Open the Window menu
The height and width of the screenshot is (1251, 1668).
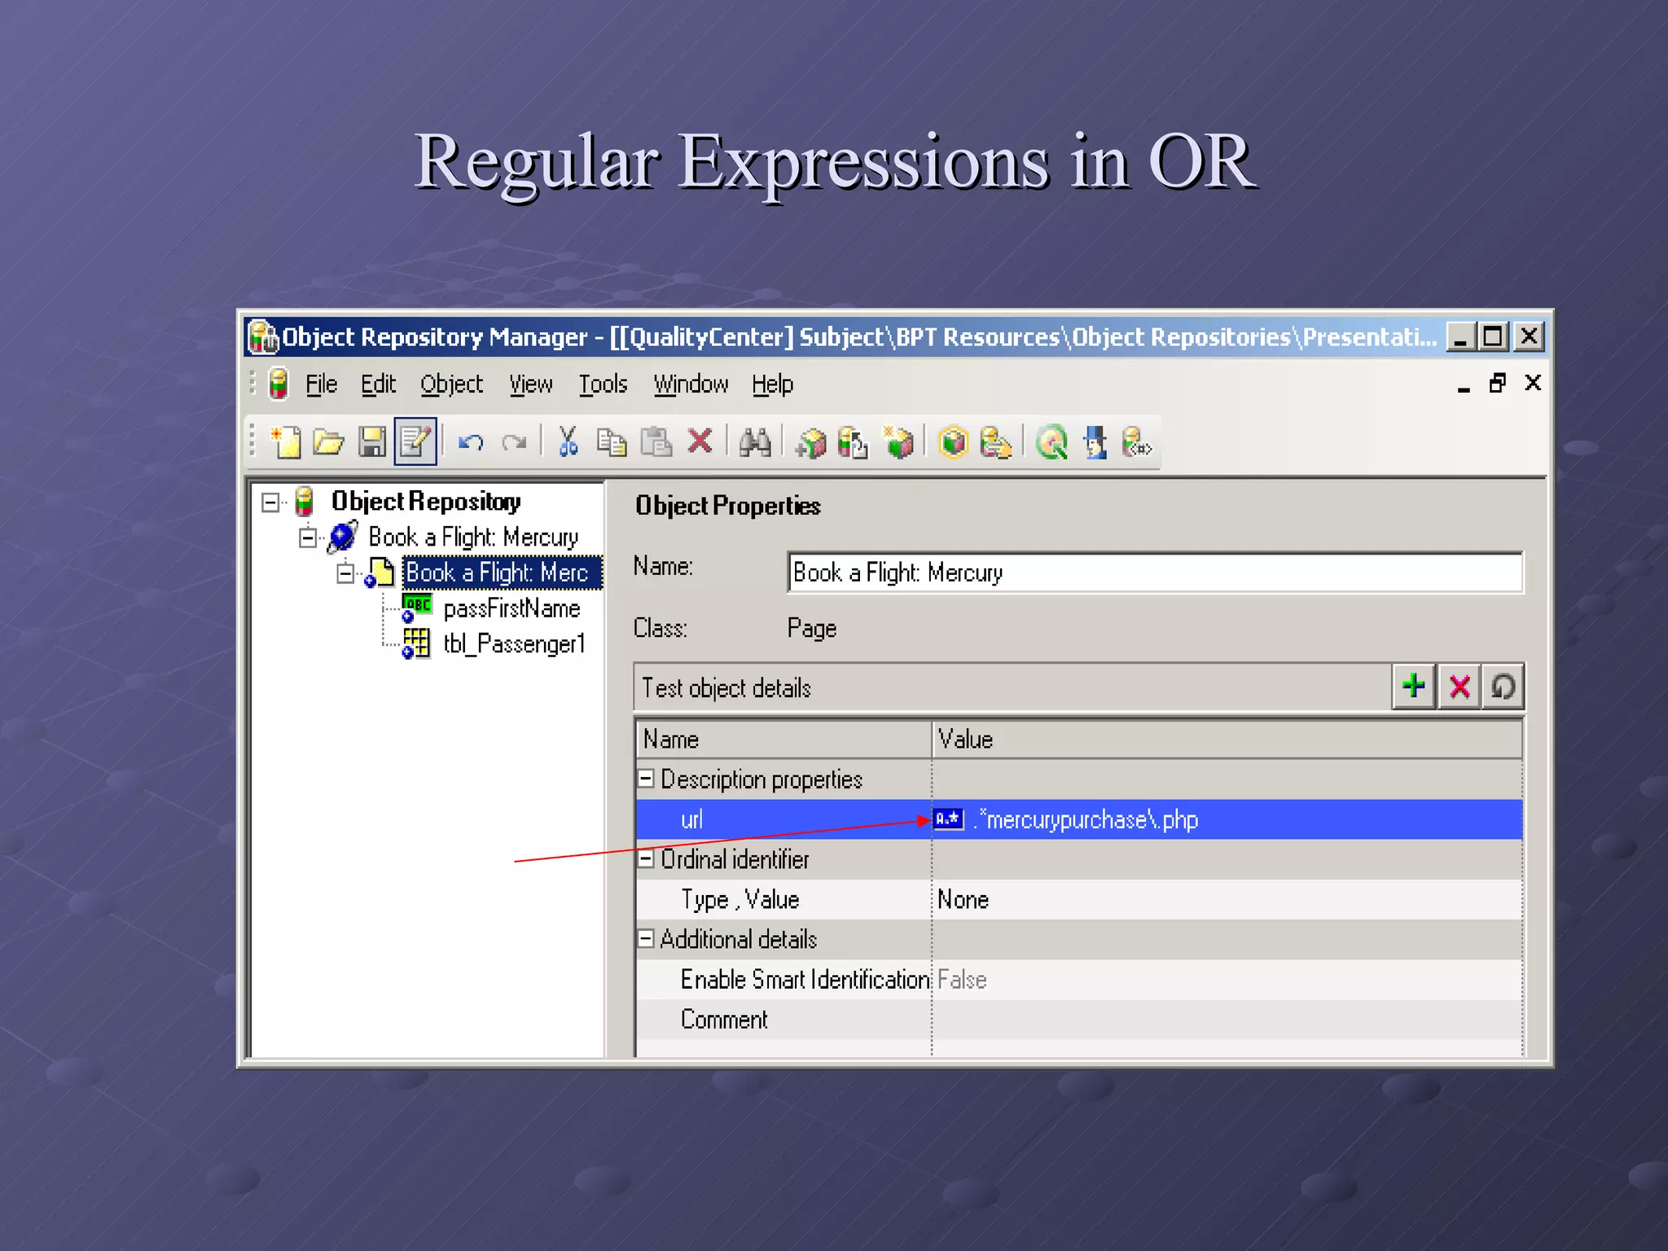coord(691,384)
